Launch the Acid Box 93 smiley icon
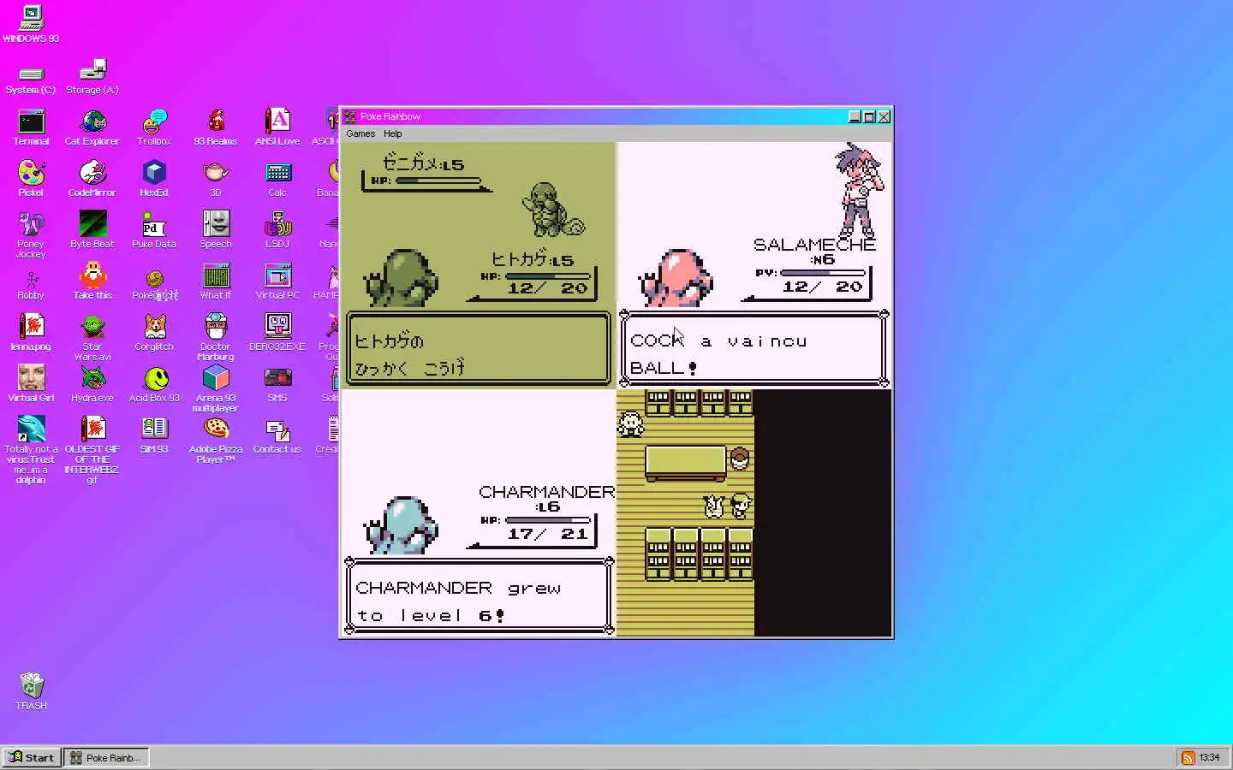This screenshot has width=1233, height=770. [154, 384]
